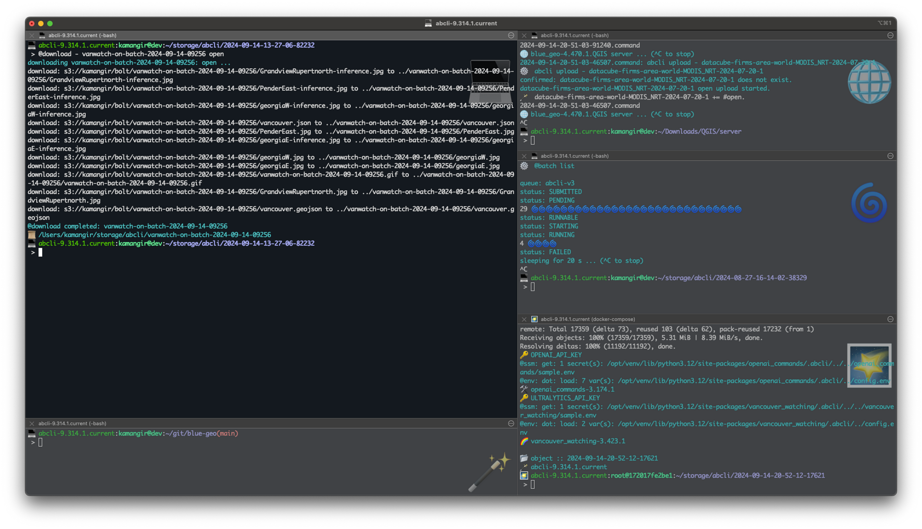Viewport: 922px width, 529px height.
Task: Click the path '/Users/kamangir/storage/abcli/vanwatch-on-batch-2024-09-14-09256'
Action: coord(155,235)
